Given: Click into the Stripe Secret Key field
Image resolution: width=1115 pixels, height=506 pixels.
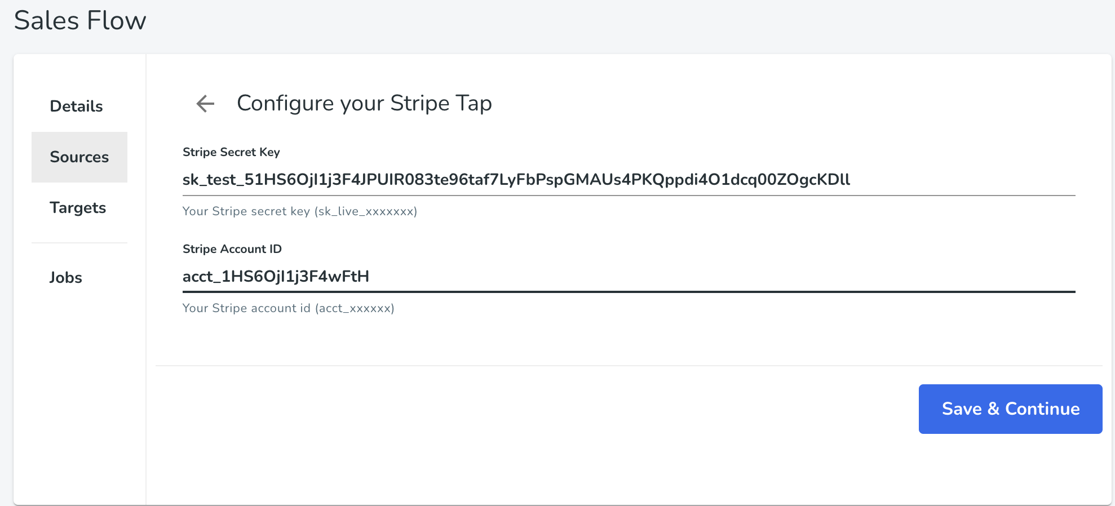Looking at the screenshot, I should [629, 180].
